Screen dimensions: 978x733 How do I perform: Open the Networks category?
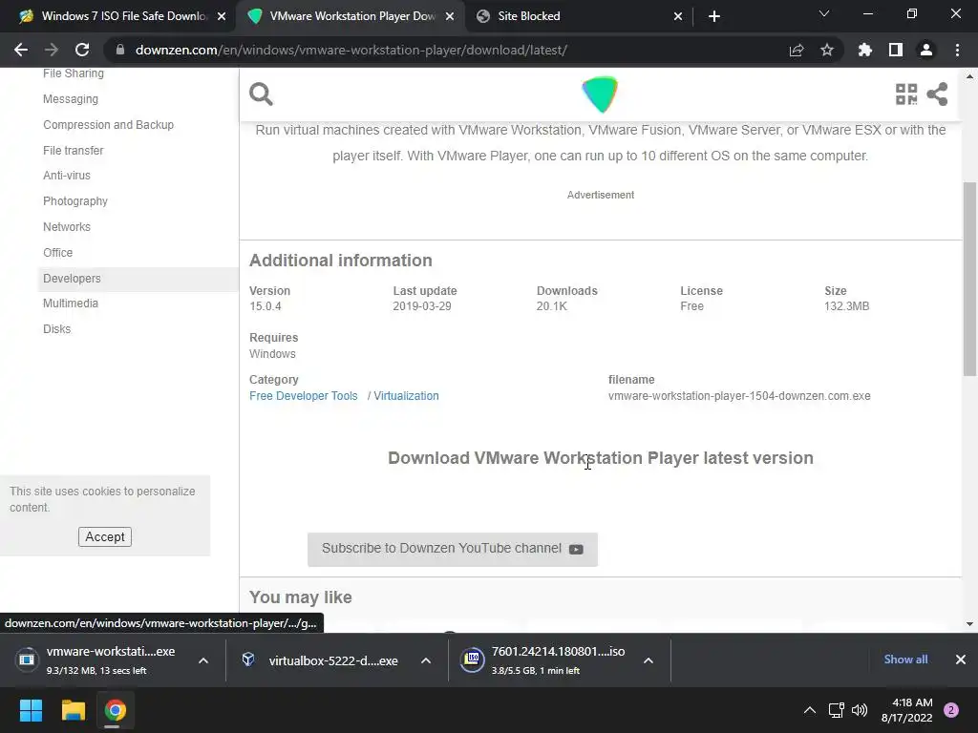(x=67, y=227)
